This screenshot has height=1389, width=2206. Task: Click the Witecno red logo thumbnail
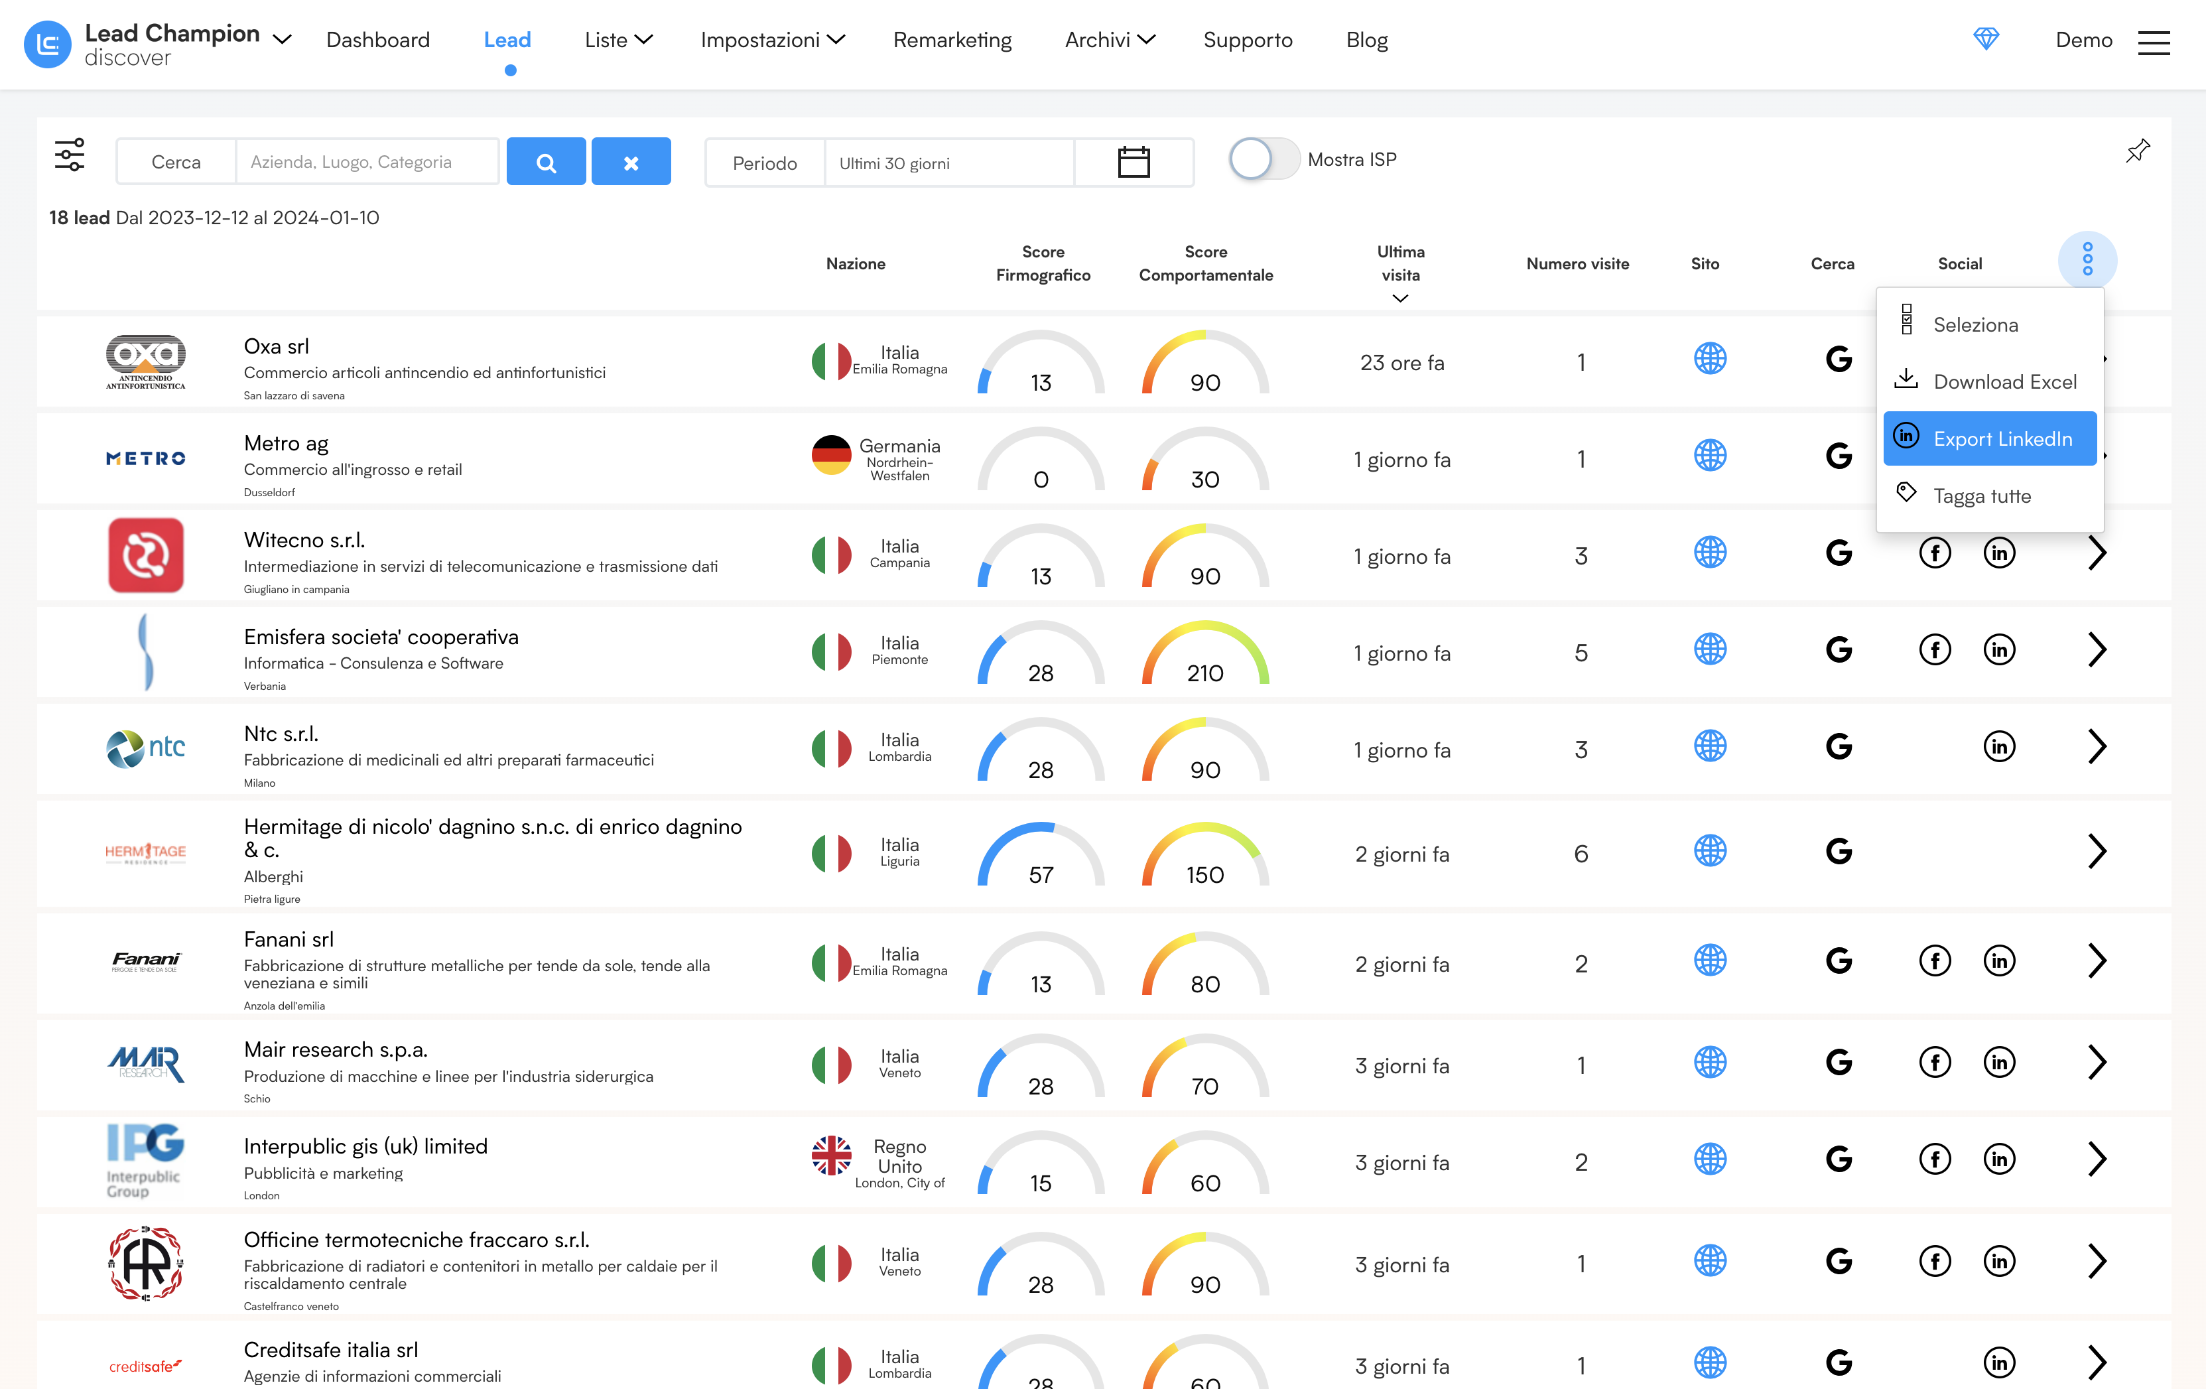point(146,555)
